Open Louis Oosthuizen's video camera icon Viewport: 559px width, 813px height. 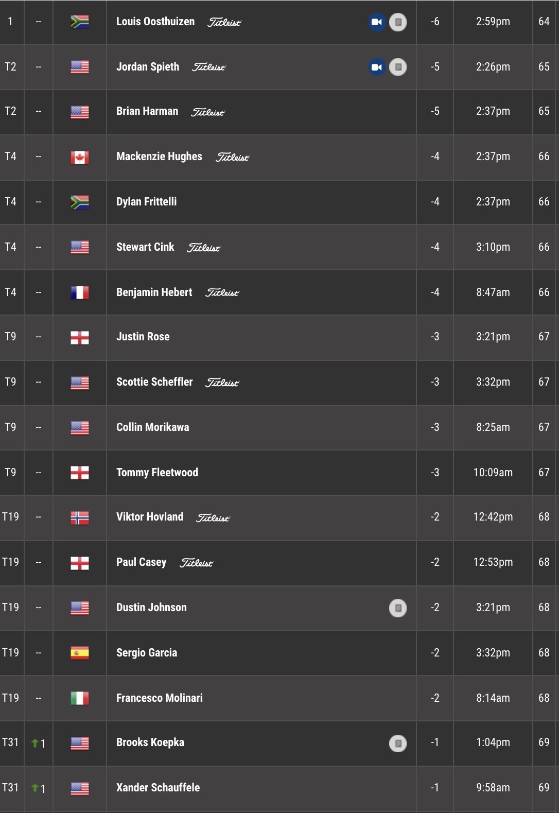[x=377, y=22]
